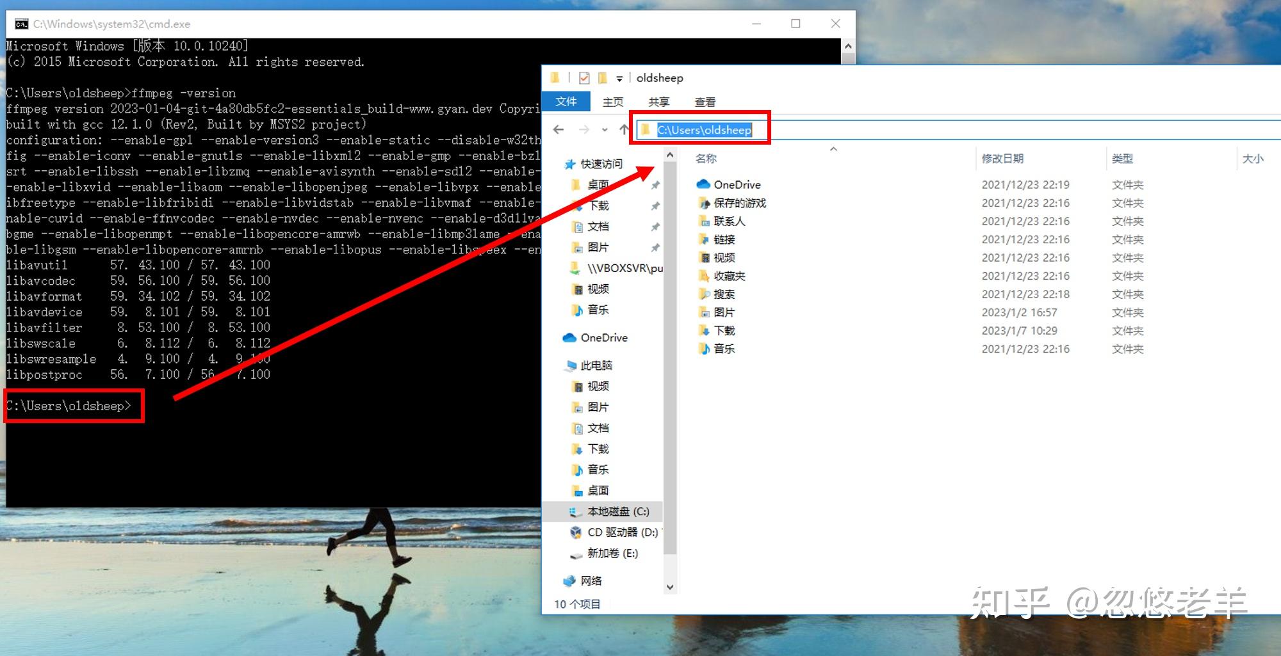Image resolution: width=1281 pixels, height=656 pixels.
Task: Click the 网络 network icon
Action: coord(569,581)
